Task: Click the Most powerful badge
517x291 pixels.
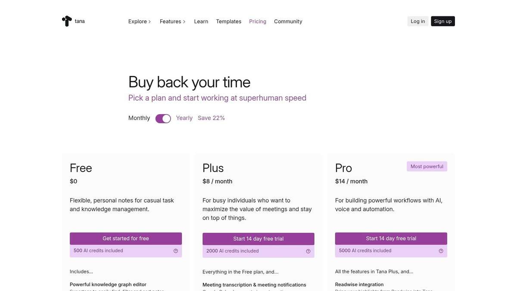Action: (427, 166)
